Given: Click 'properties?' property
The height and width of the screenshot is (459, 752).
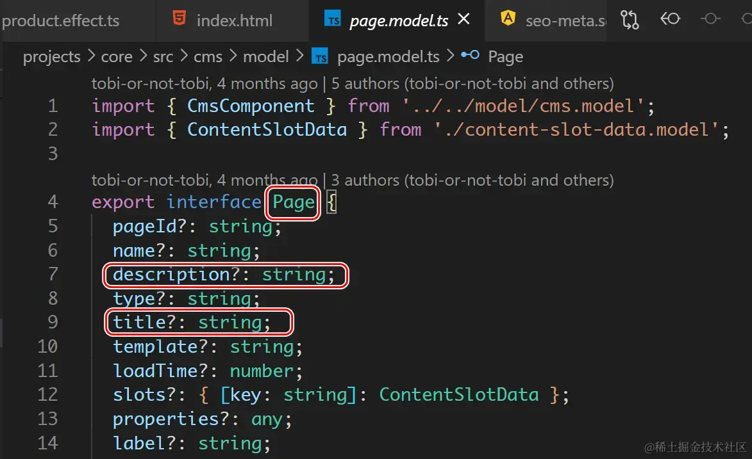Looking at the screenshot, I should pyautogui.click(x=171, y=419).
